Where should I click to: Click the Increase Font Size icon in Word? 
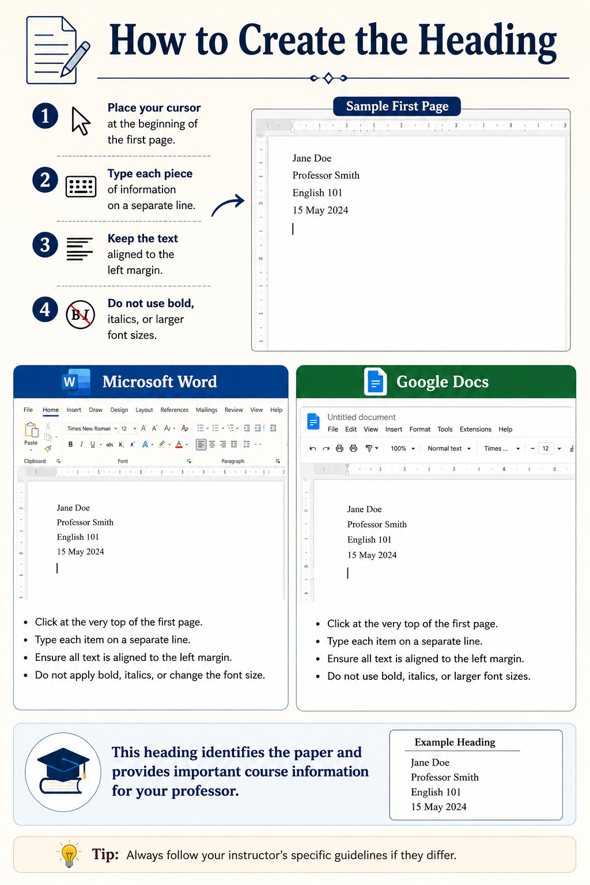tap(143, 428)
